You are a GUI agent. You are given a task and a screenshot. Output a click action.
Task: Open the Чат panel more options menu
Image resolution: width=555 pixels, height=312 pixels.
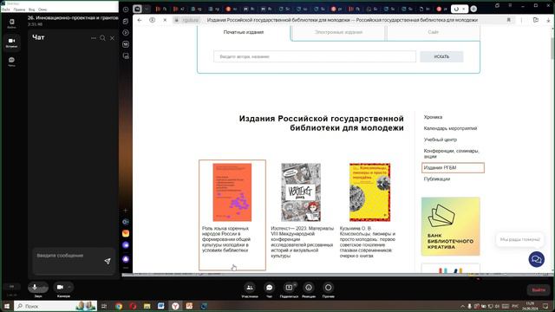point(94,38)
